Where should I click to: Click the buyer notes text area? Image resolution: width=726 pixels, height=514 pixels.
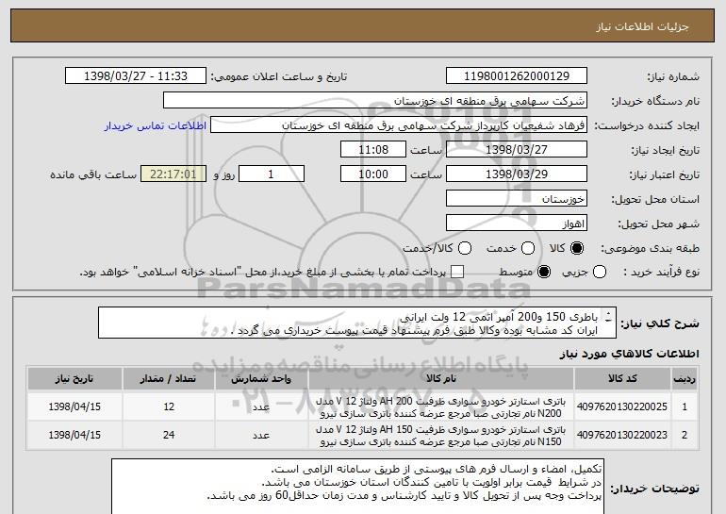357,487
